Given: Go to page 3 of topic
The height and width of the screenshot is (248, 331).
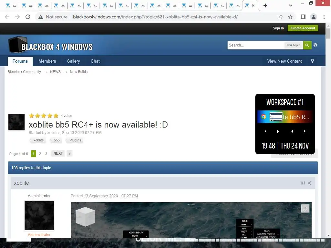Looking at the screenshot, I should click(x=46, y=154).
